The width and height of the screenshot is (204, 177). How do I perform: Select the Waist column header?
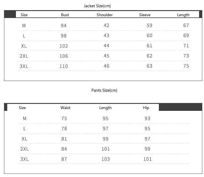[x=65, y=108]
